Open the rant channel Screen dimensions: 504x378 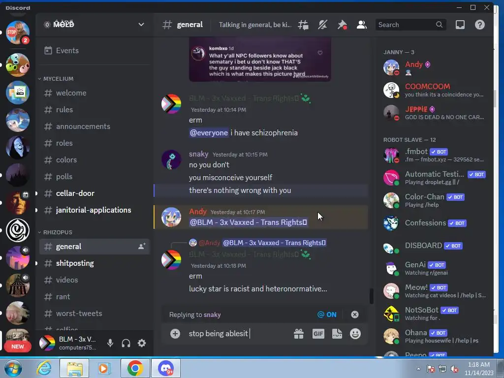[x=94, y=297]
